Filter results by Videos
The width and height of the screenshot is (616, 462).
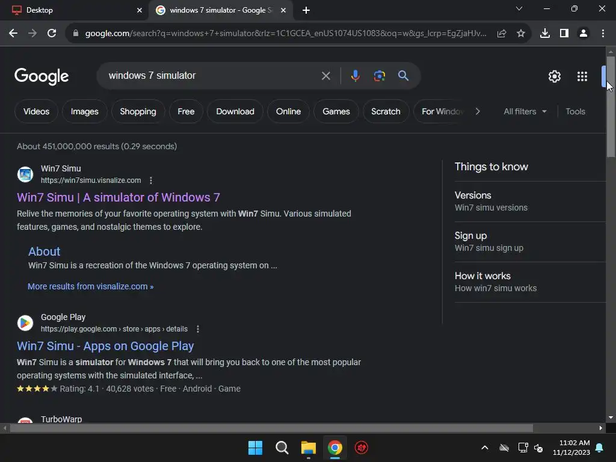tap(36, 111)
